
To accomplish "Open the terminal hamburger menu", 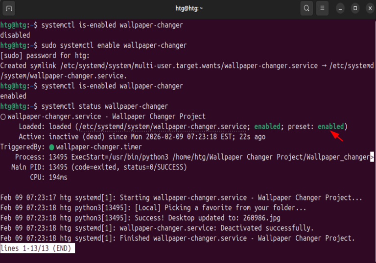I will coord(322,8).
